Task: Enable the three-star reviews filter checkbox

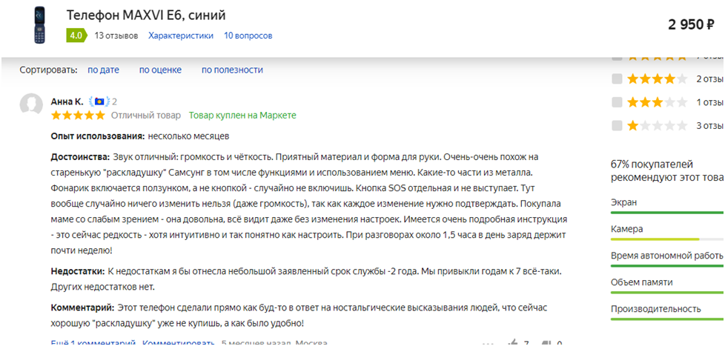Action: [617, 102]
